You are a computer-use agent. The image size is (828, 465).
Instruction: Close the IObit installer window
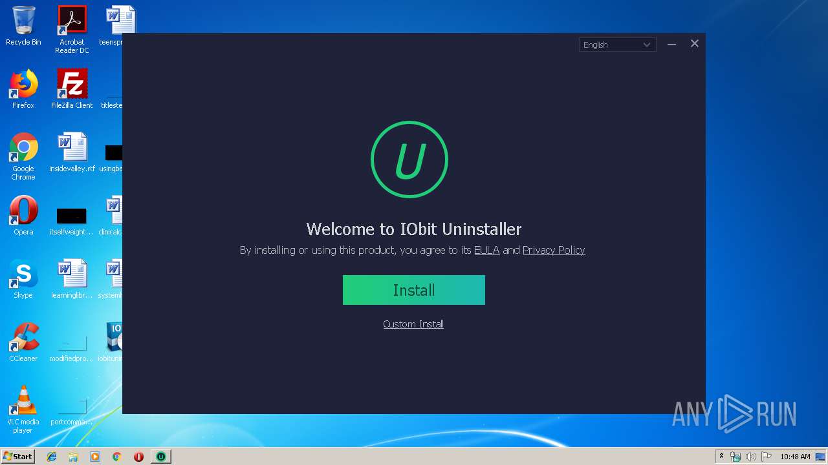[x=695, y=43]
